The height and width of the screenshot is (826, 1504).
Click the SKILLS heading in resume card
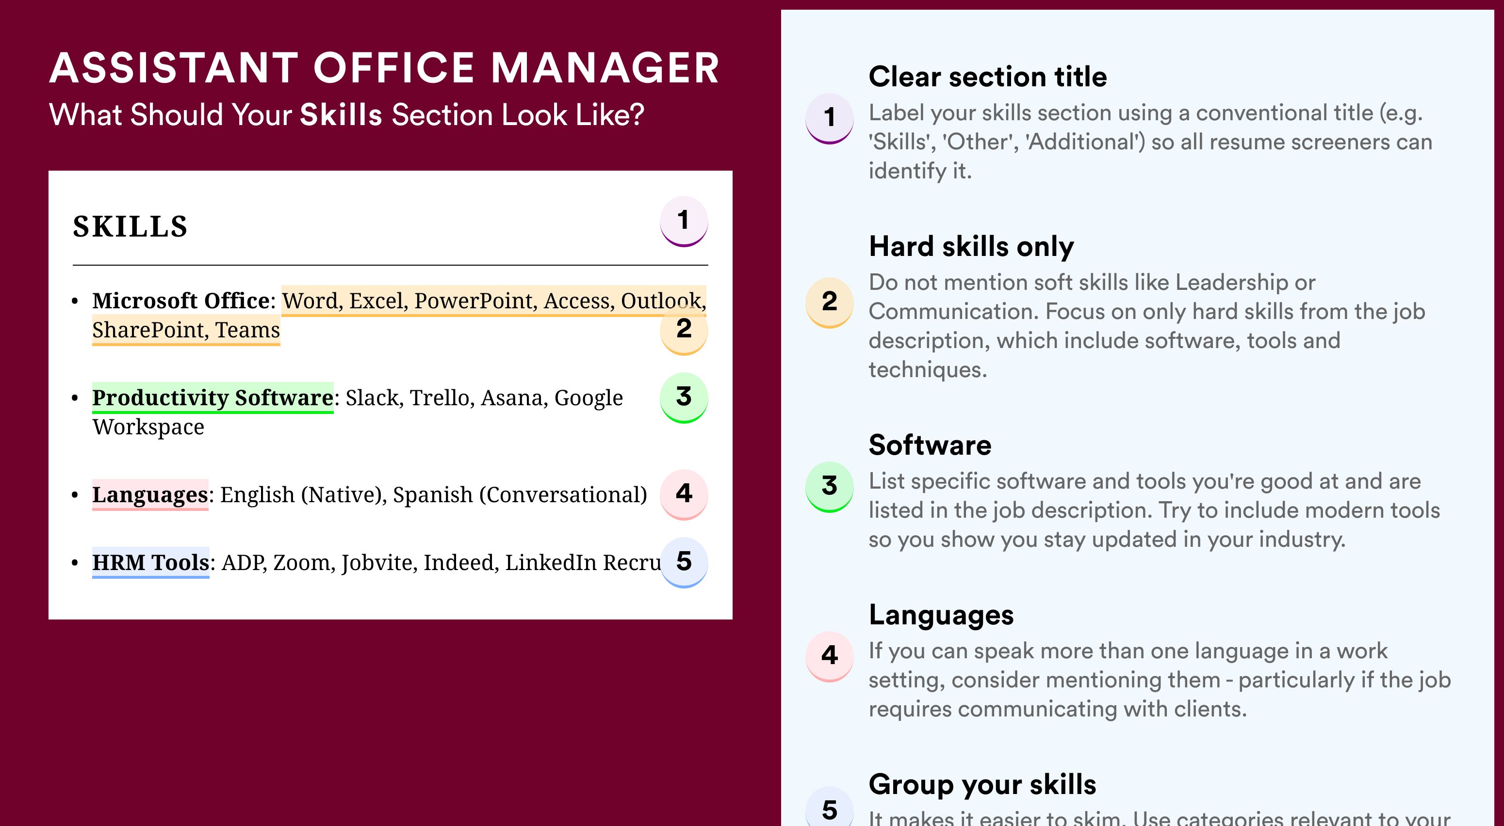pos(130,226)
